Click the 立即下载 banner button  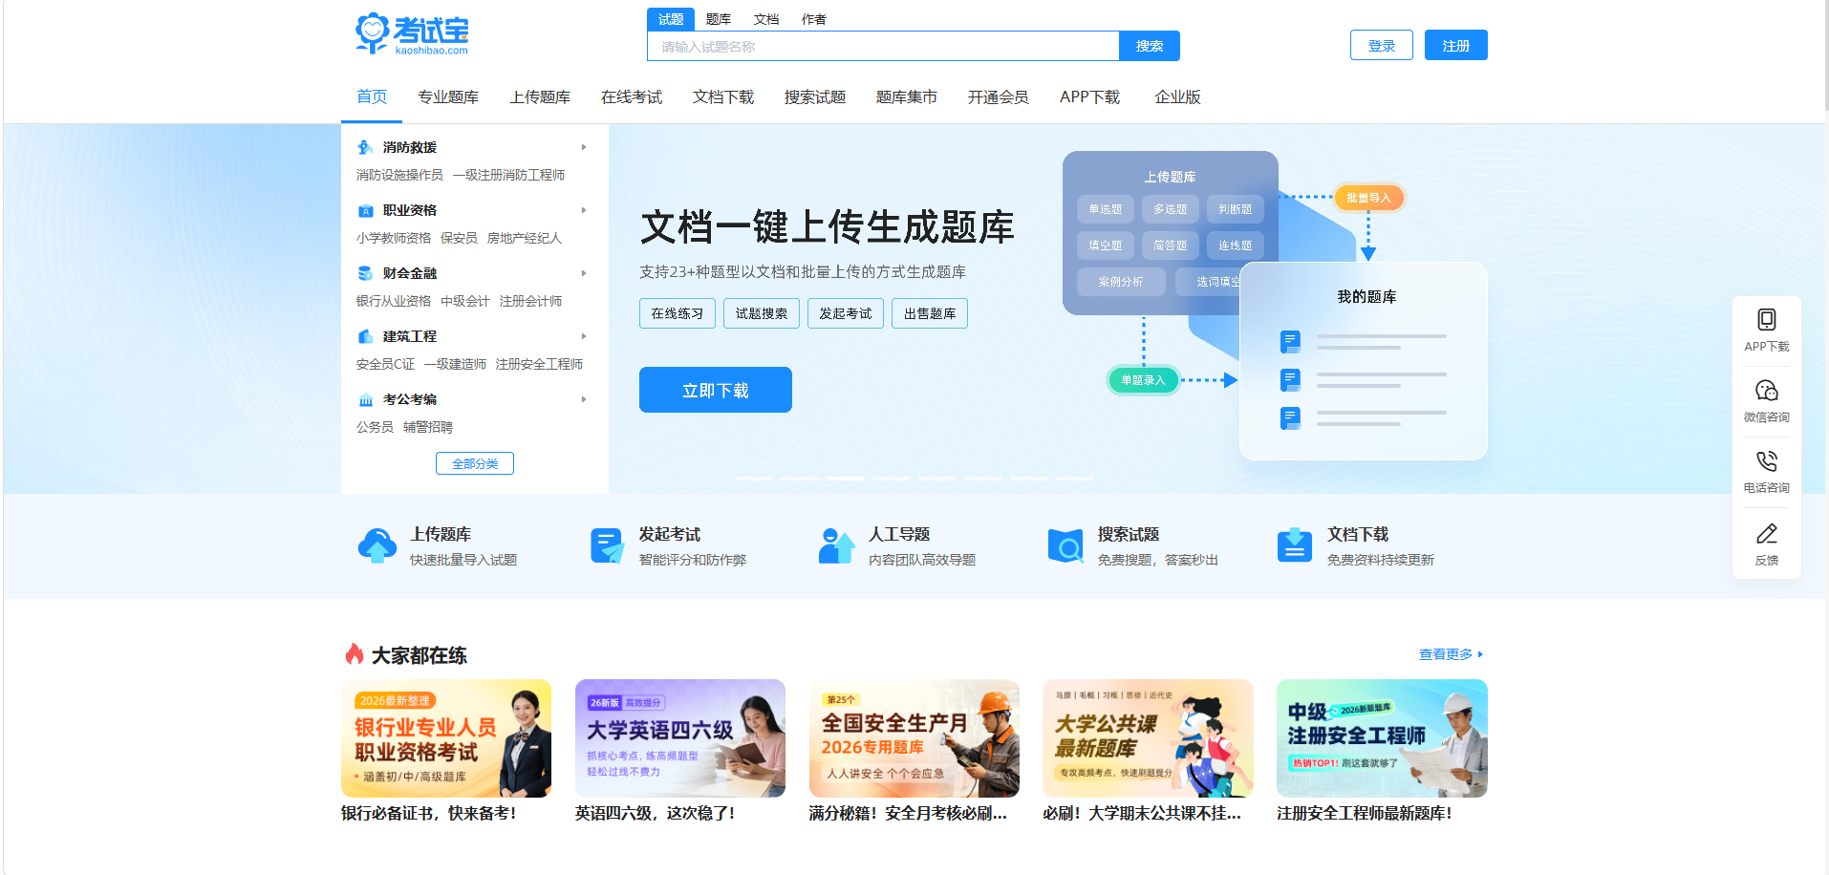716,390
